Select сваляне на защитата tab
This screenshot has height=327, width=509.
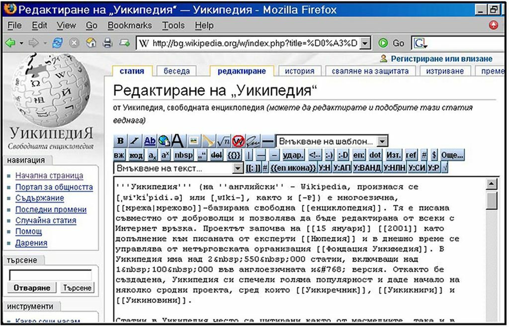coord(370,71)
